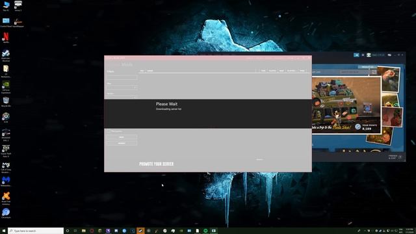Open the Points Shop banner in Steam
Image resolution: width=416 pixels, height=234 pixels.
pyautogui.click(x=346, y=105)
